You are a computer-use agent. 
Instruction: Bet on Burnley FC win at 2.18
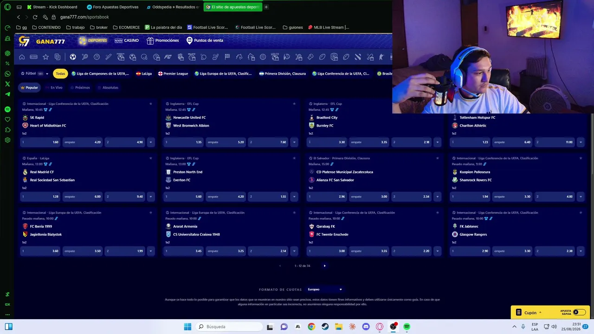(412, 142)
